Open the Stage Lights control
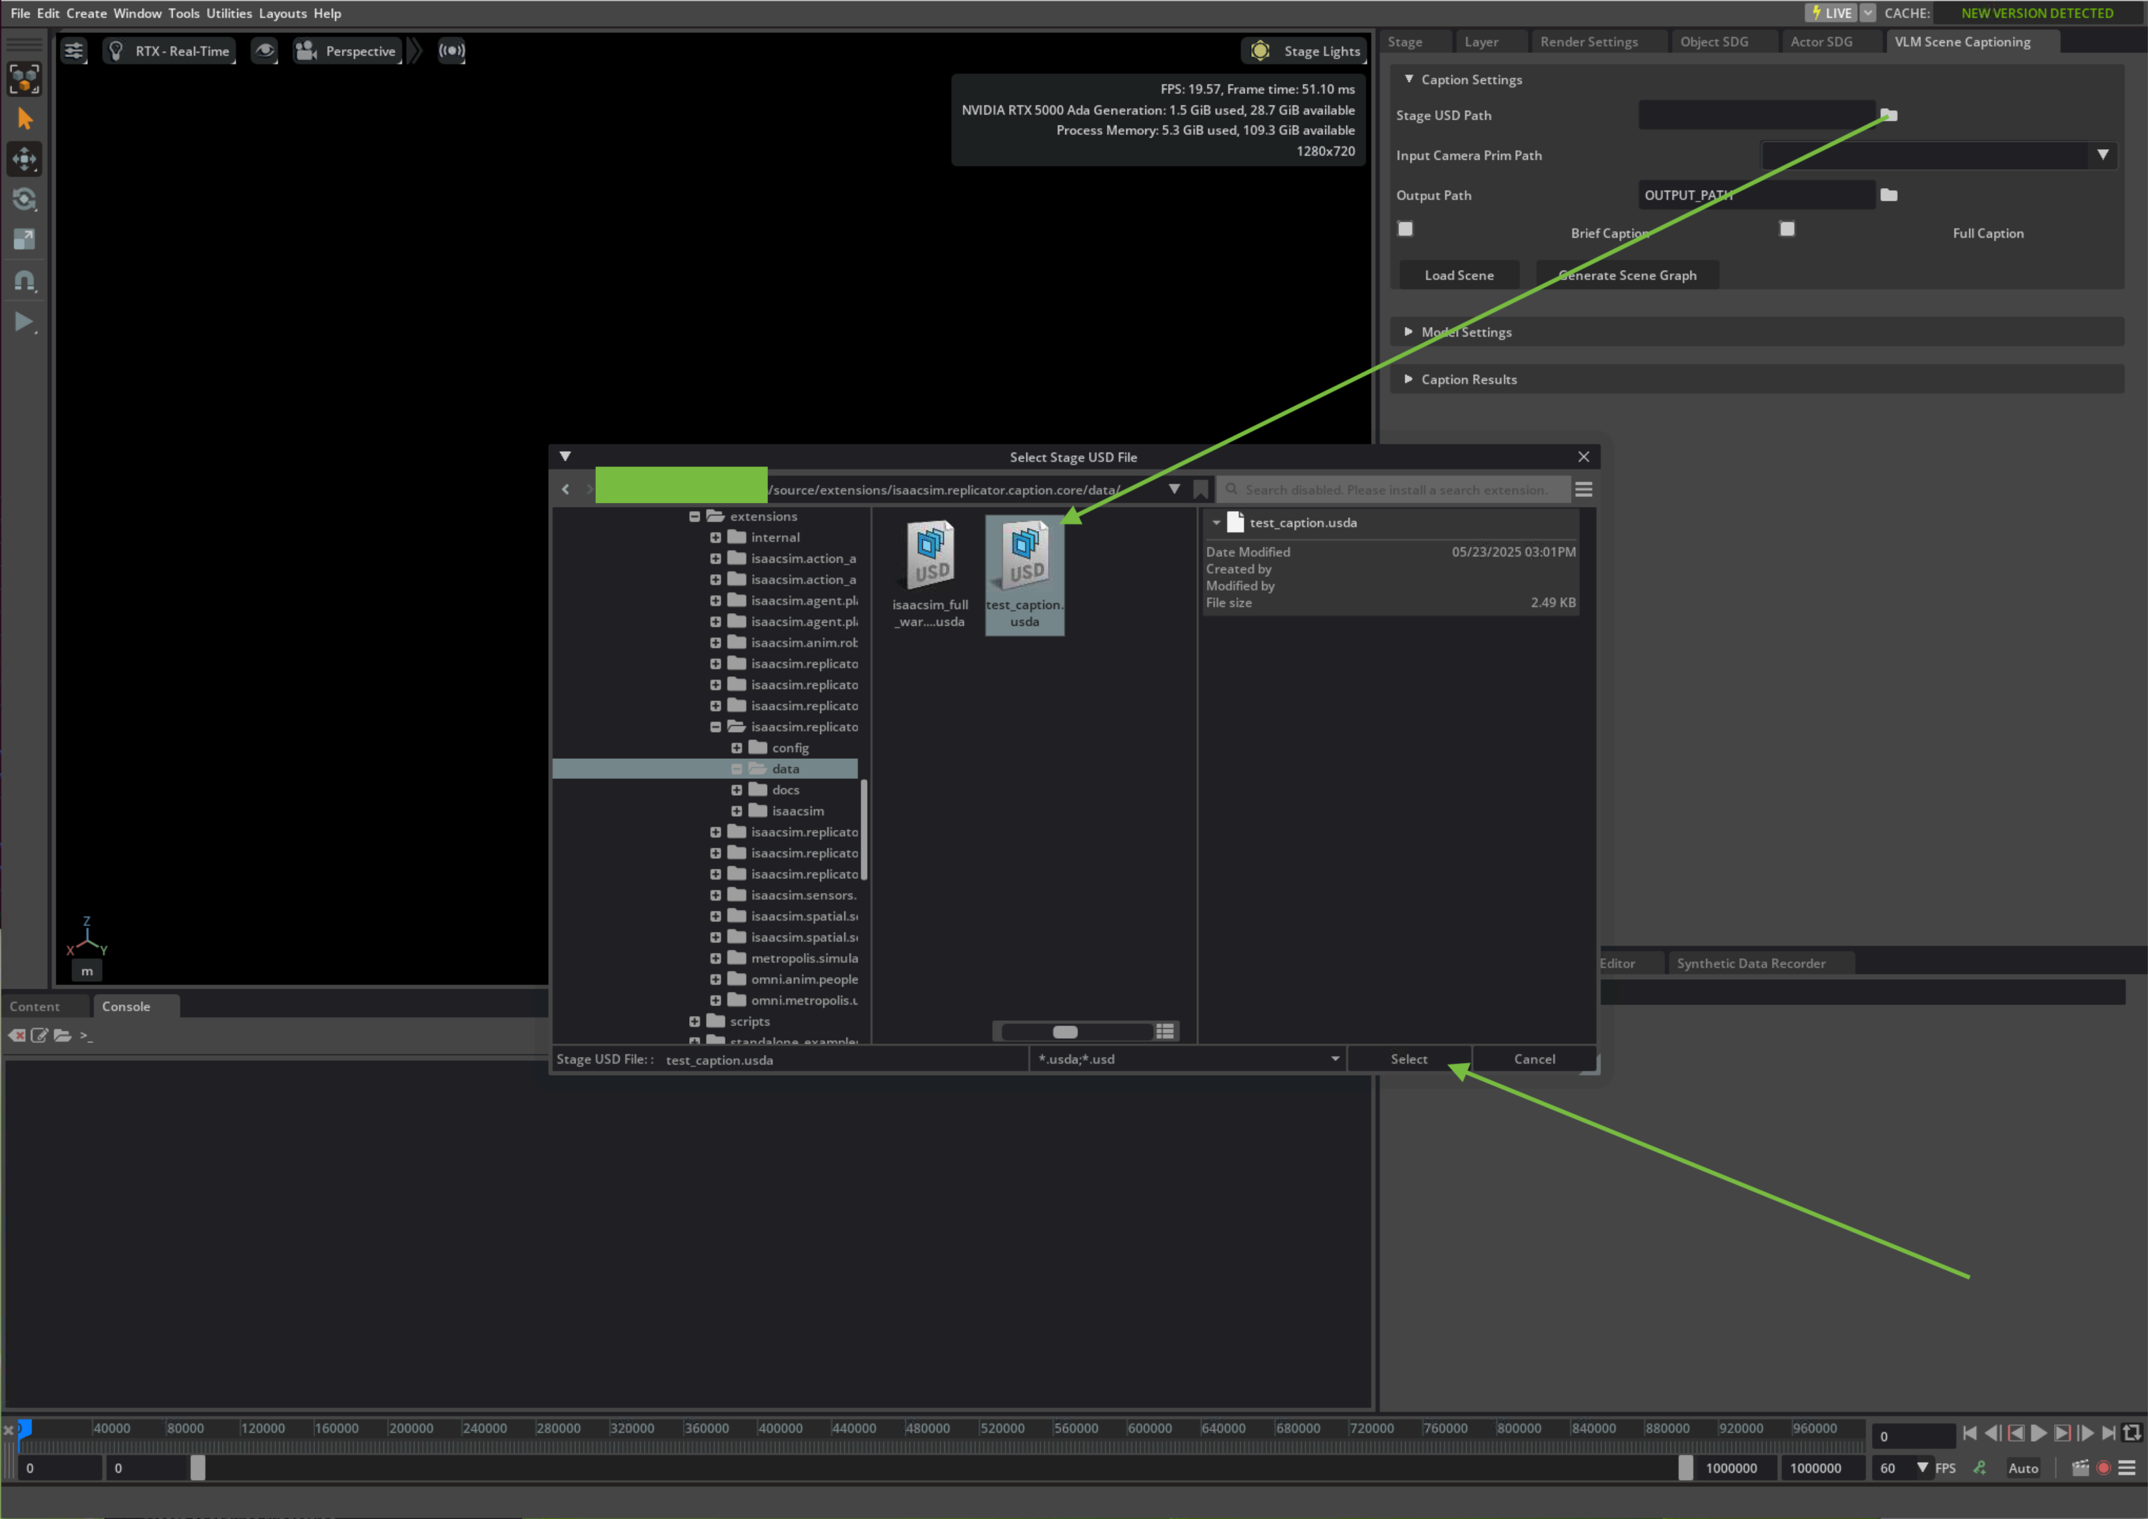 click(x=1304, y=50)
